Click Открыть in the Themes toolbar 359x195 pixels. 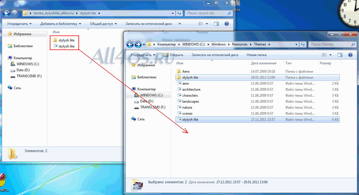click(x=173, y=55)
